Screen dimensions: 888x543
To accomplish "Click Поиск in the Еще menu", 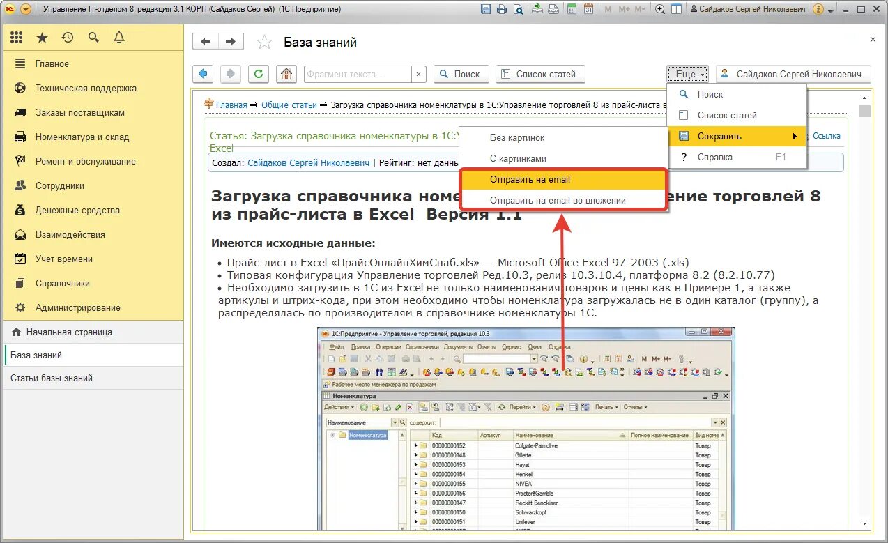I will [x=737, y=94].
